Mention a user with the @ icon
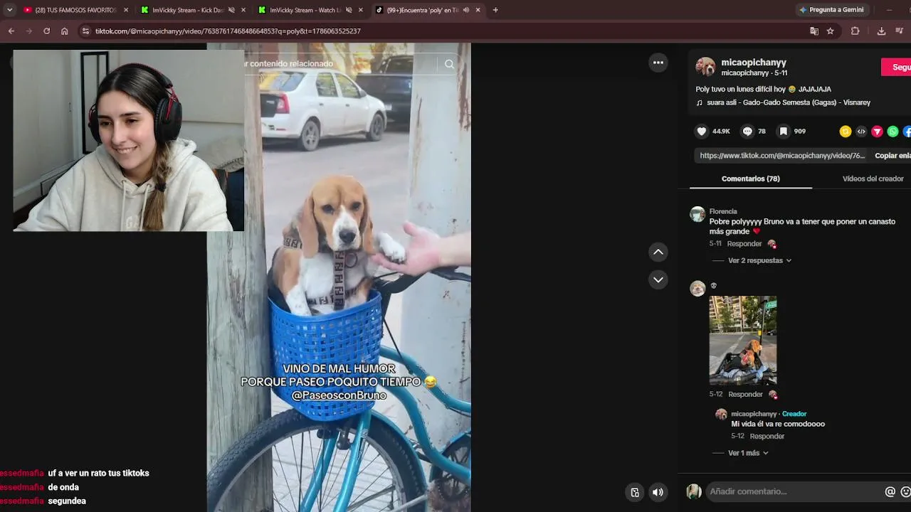 tap(890, 491)
